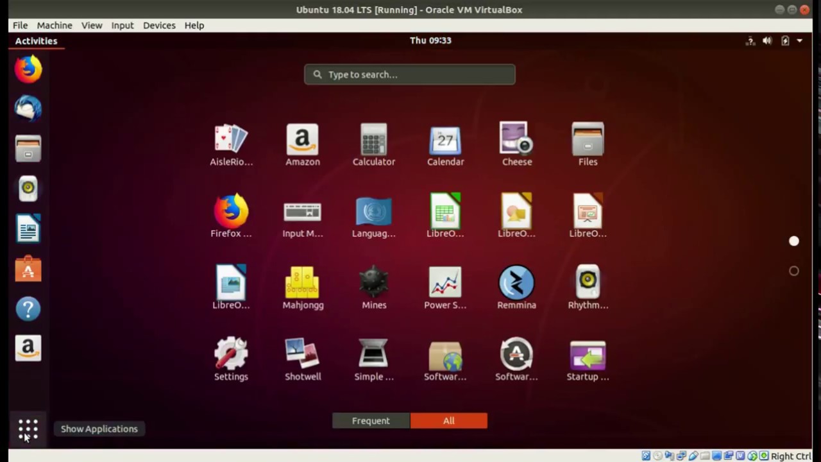
Task: Click the Show Applications grid button
Action: coord(28,429)
